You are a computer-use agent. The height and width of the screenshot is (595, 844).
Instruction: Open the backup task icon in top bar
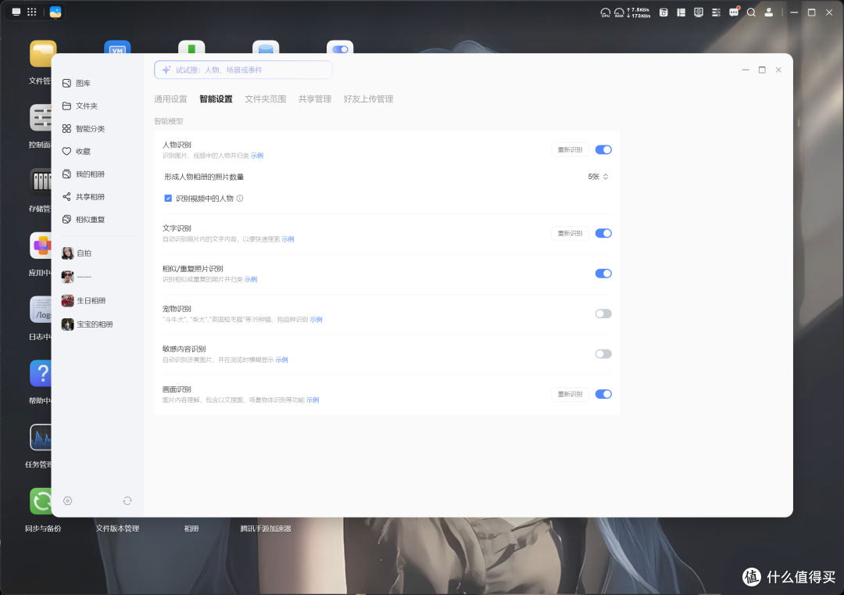coord(663,13)
